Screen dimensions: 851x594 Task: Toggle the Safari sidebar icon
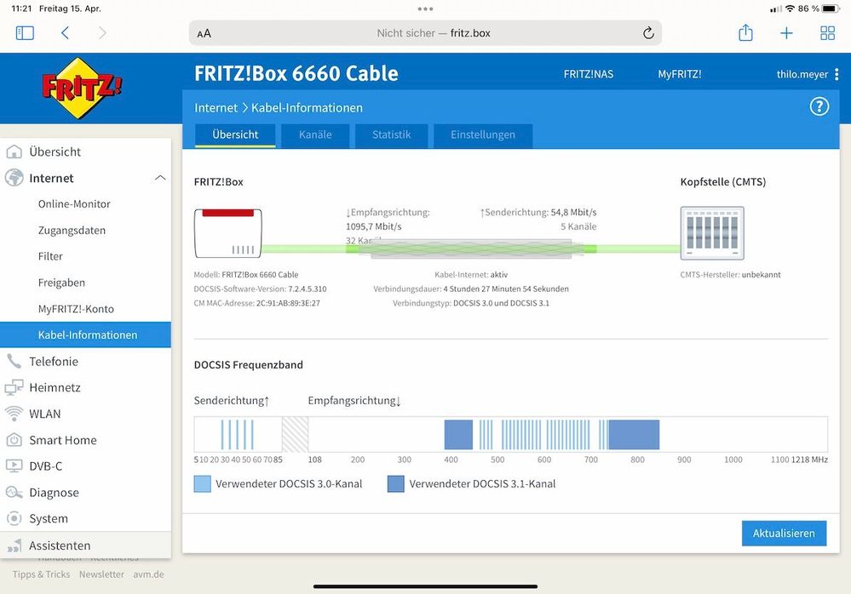point(25,33)
